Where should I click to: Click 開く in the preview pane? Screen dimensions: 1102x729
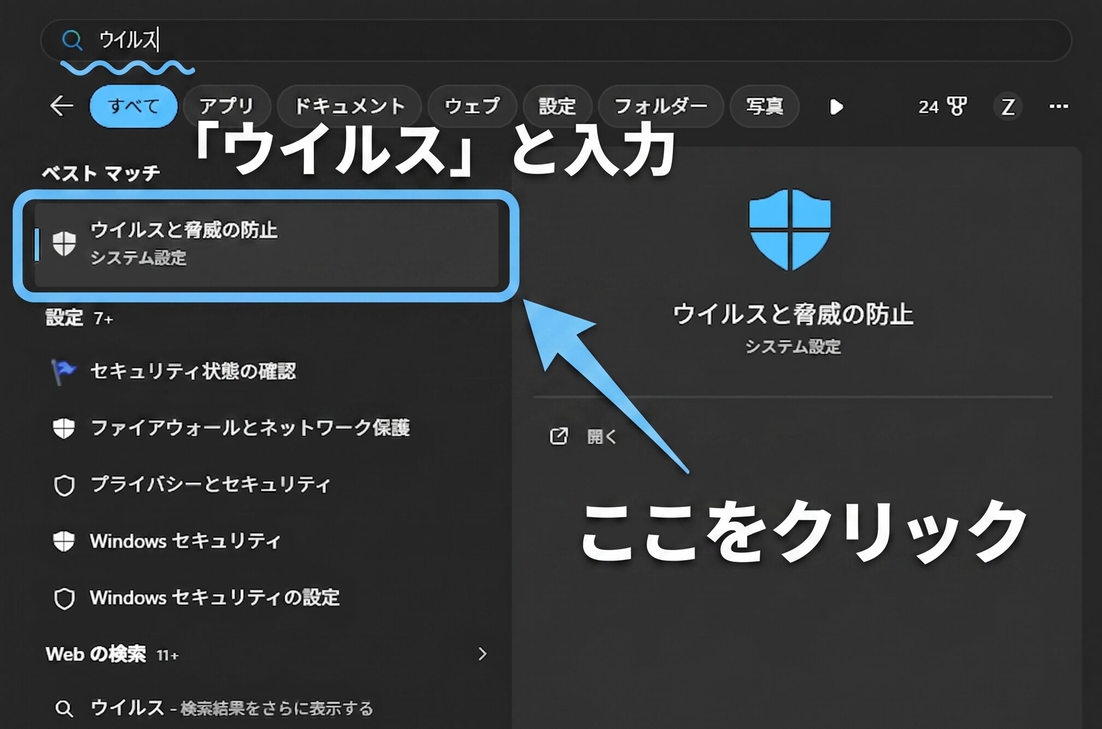click(x=601, y=436)
